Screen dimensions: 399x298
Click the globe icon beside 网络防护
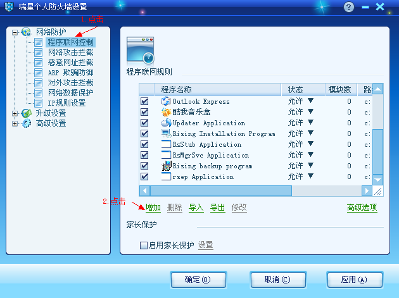(26, 32)
